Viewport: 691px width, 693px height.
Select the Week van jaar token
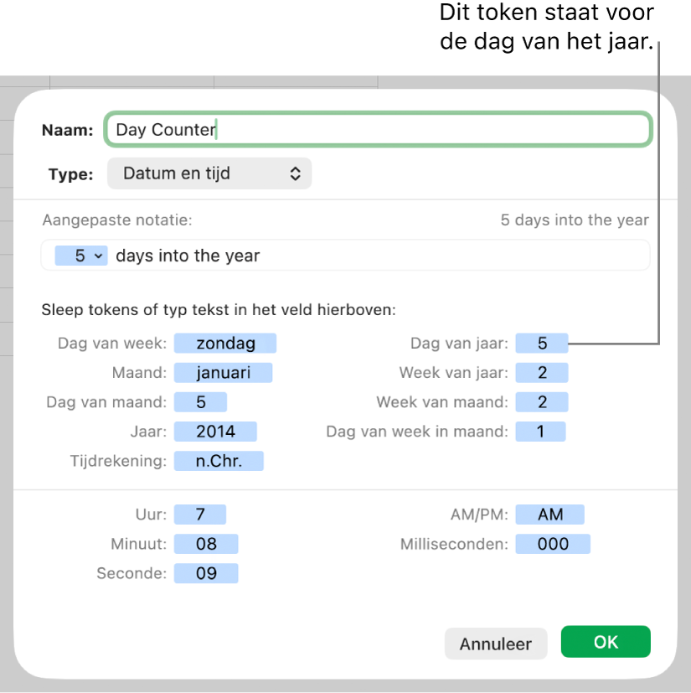coord(542,373)
